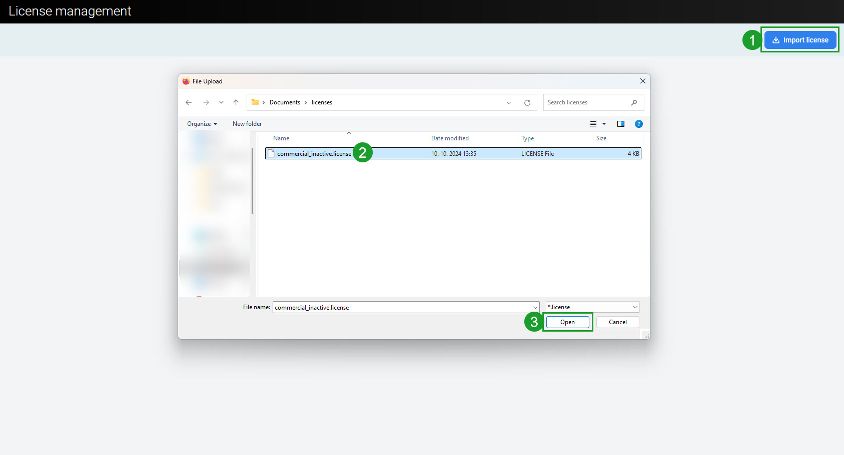Click the folder icon in address bar
This screenshot has width=844, height=455.
tap(255, 102)
